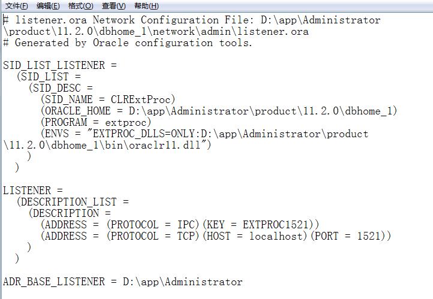Click on the CLRExtProc SID name text
This screenshot has width=433, height=299.
pyautogui.click(x=143, y=99)
